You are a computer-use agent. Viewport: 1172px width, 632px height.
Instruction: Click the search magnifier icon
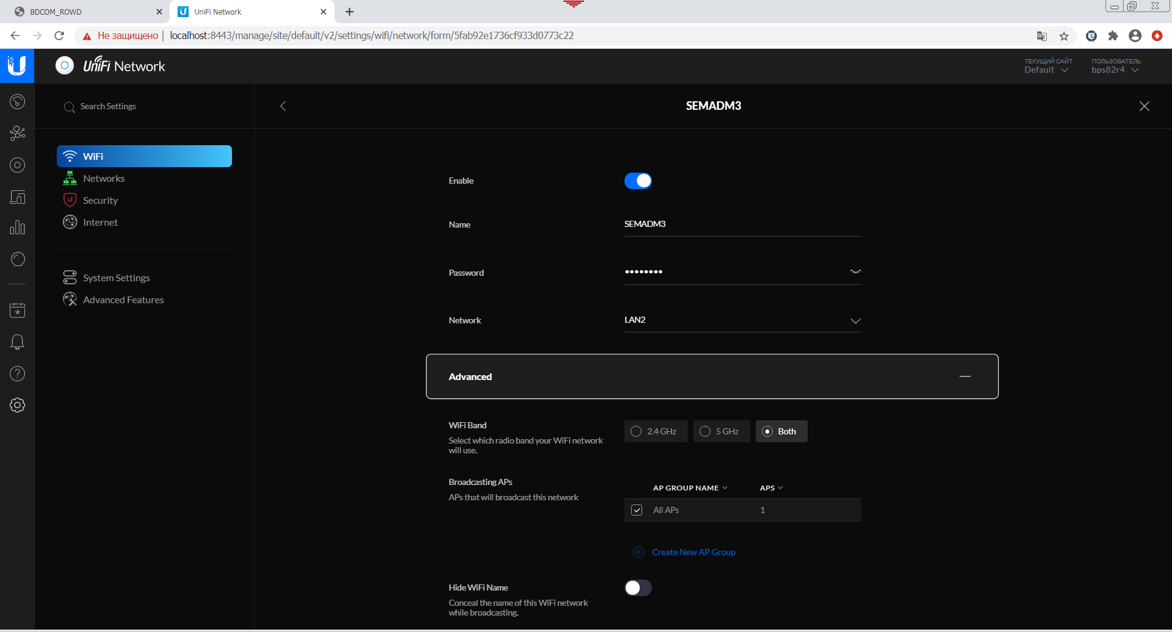click(69, 107)
